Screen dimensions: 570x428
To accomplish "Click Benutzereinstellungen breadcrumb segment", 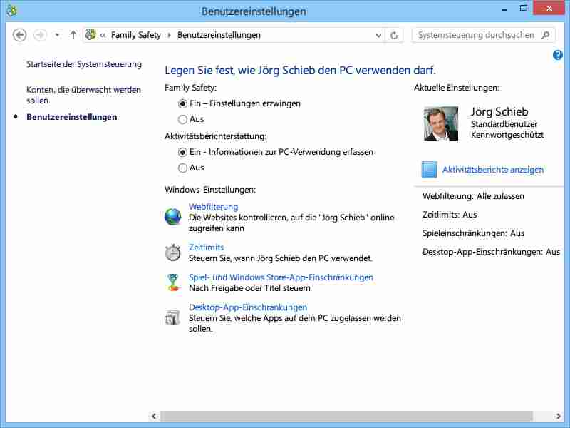I will click(x=219, y=35).
